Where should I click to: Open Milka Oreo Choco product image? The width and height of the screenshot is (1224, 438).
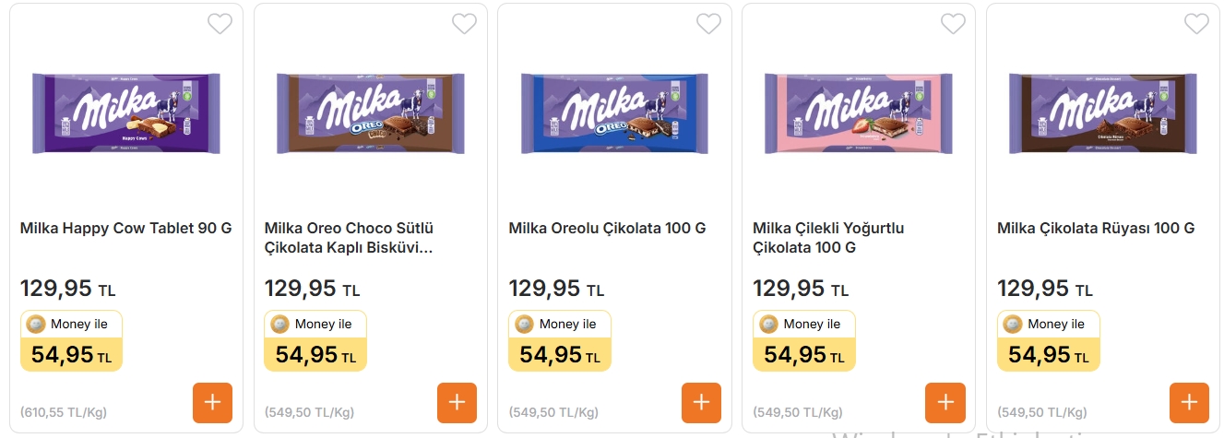coord(371,112)
